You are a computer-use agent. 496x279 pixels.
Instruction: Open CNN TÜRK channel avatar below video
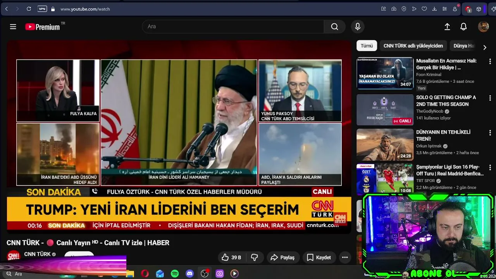coord(14,256)
